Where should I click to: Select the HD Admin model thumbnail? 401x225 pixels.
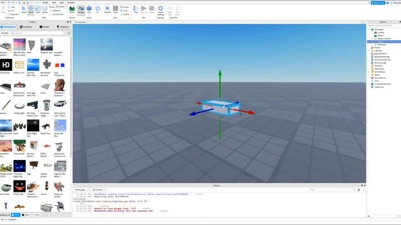(6, 65)
